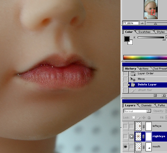This screenshot has height=153, width=167.
Task: Switch to the Channels tab
Action: [x=146, y=105]
